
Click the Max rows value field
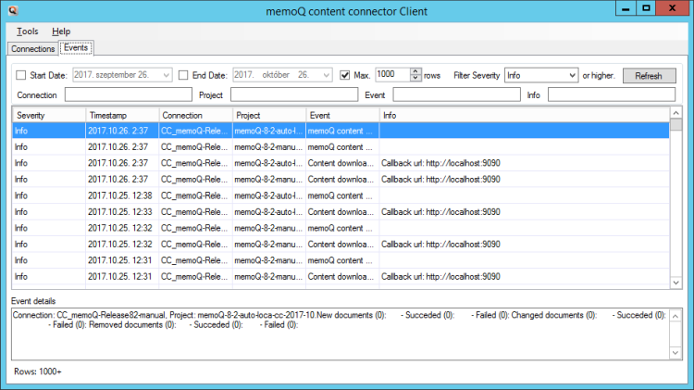[x=393, y=74]
